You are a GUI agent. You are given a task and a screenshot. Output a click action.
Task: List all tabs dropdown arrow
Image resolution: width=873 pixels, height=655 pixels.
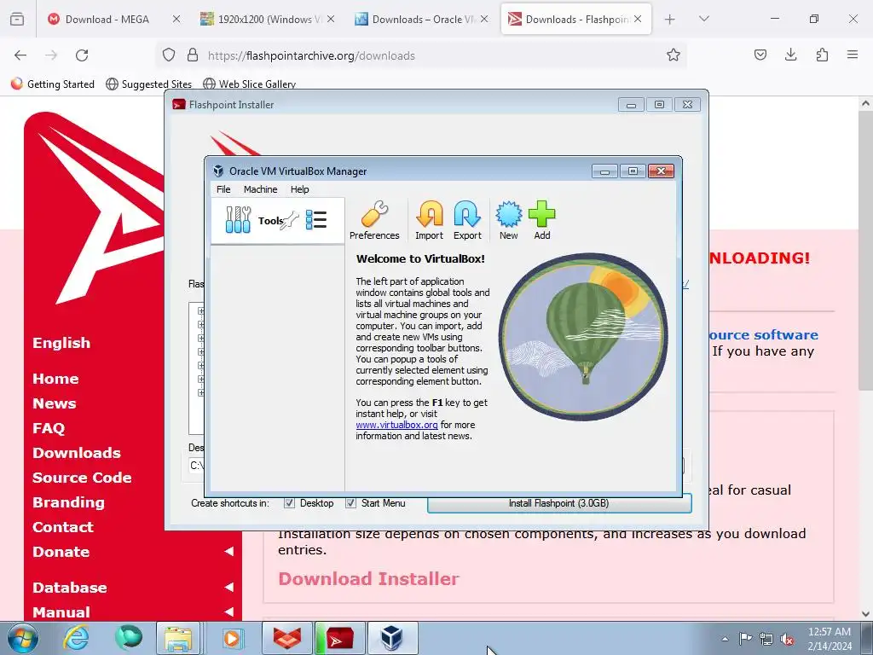pos(703,19)
